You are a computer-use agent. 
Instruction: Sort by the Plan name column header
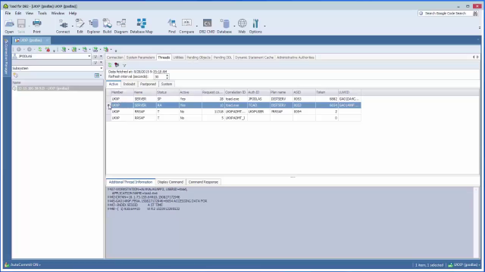click(x=281, y=92)
